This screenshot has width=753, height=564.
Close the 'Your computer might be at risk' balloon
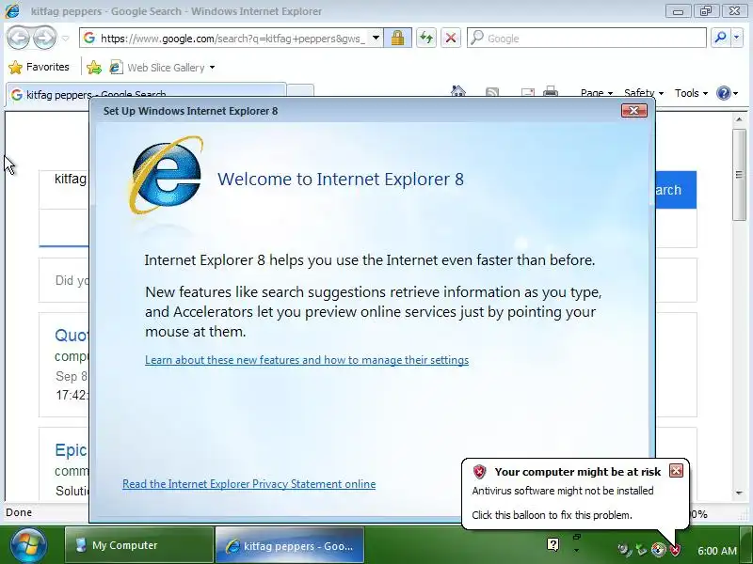[676, 471]
